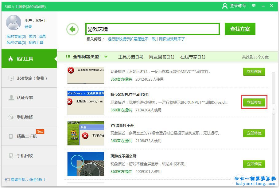The width and height of the screenshot is (280, 188).
Task: Select 360专家（免费）in the sidebar
Action: [28, 78]
